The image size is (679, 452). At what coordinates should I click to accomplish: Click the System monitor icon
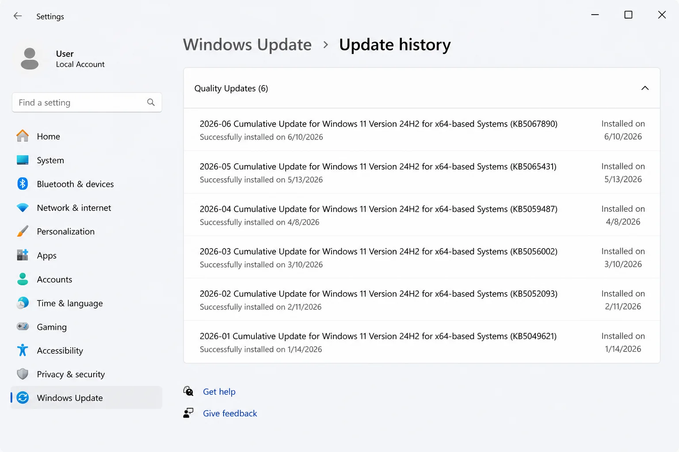click(23, 160)
